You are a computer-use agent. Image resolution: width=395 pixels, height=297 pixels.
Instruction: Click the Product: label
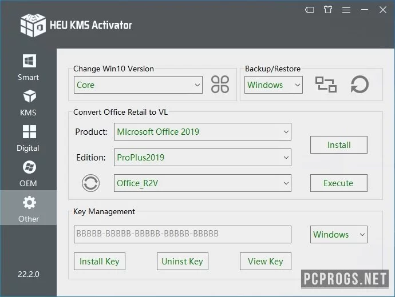91,132
